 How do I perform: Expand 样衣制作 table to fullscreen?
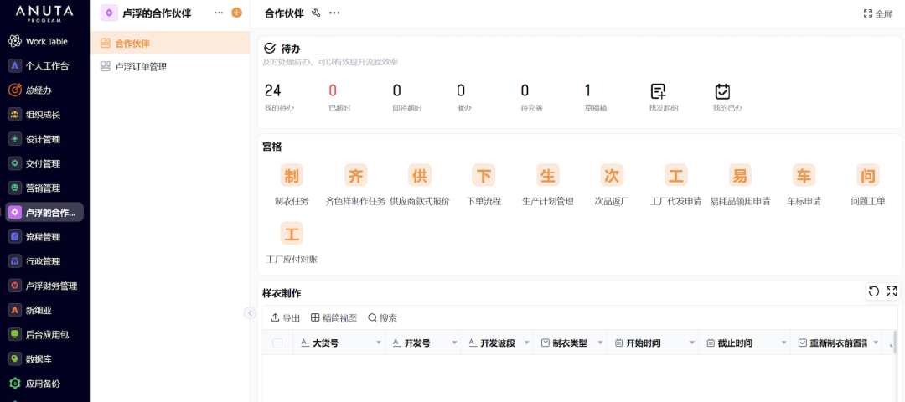[x=892, y=291]
